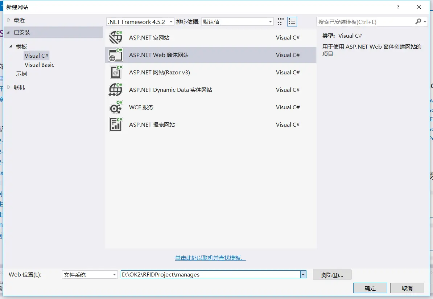Viewport: 433px width, 299px height.
Task: Open the 文件系统 Web location type dropdown
Action: pos(90,274)
